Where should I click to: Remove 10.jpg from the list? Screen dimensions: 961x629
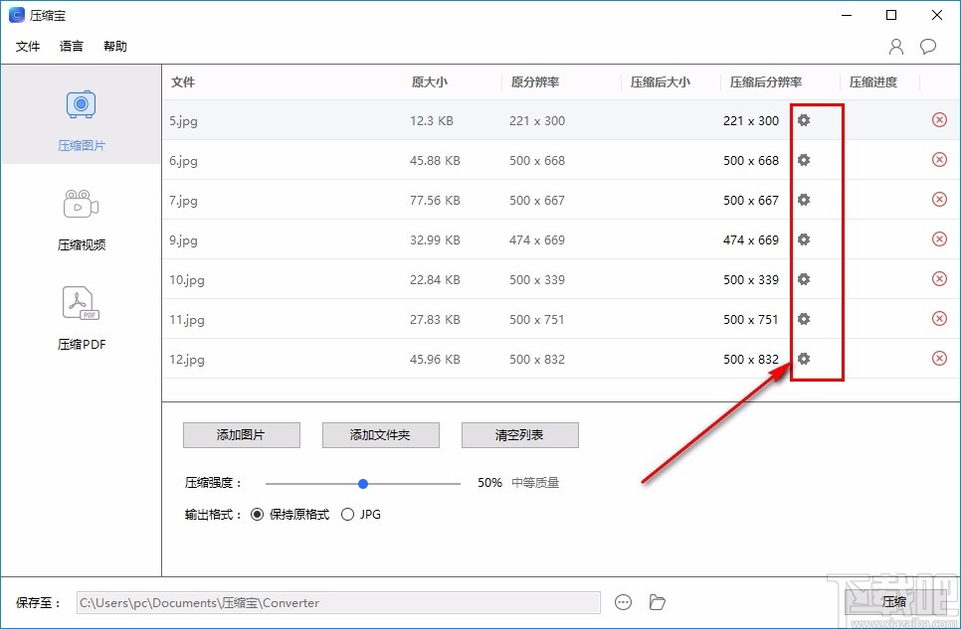pos(939,279)
